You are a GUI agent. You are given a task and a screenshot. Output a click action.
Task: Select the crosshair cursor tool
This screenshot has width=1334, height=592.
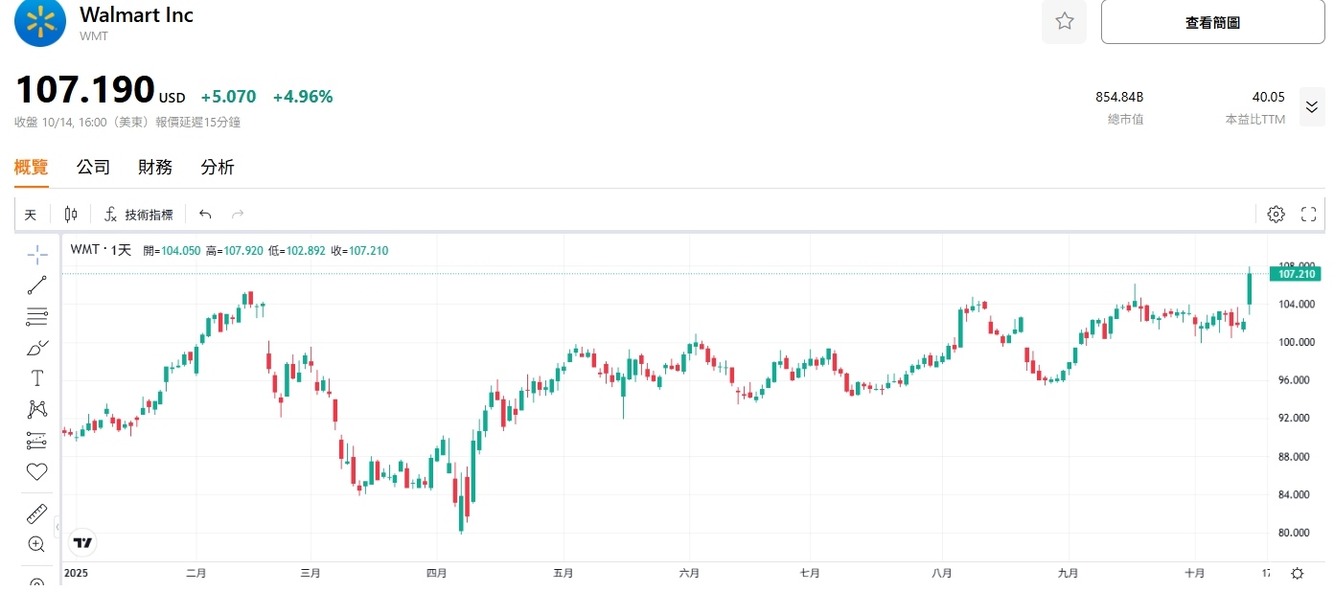tap(37, 254)
